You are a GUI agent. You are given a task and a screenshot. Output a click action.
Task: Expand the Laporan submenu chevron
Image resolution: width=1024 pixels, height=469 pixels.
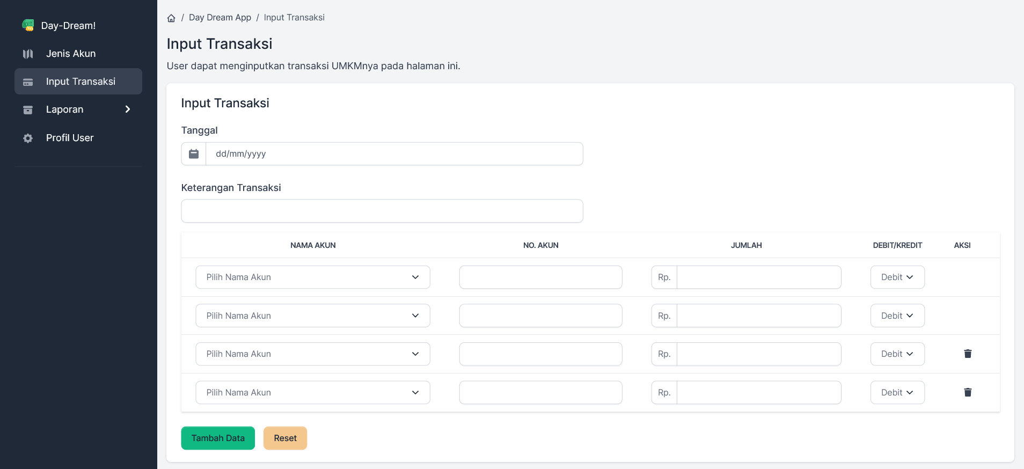(128, 109)
